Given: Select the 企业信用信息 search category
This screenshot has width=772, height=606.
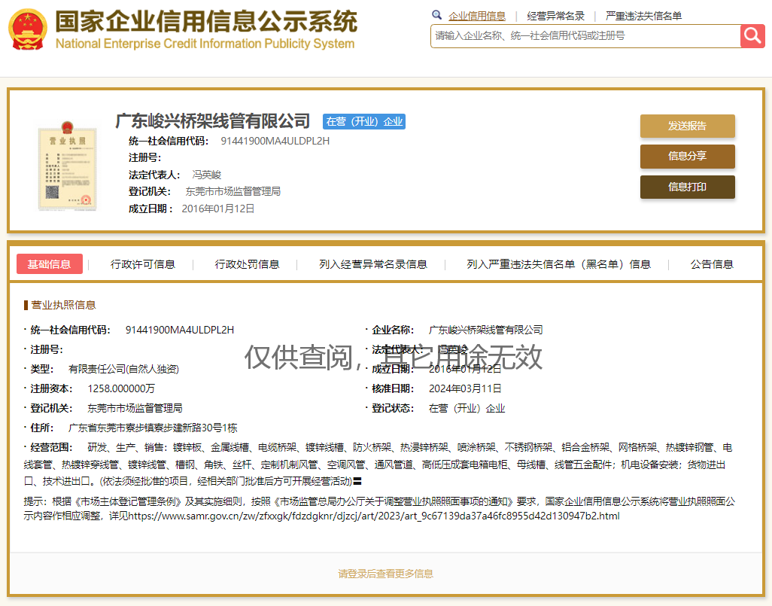Looking at the screenshot, I should [x=477, y=16].
